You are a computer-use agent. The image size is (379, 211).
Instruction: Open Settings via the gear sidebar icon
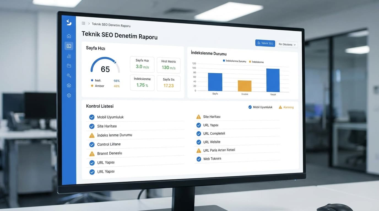point(69,95)
